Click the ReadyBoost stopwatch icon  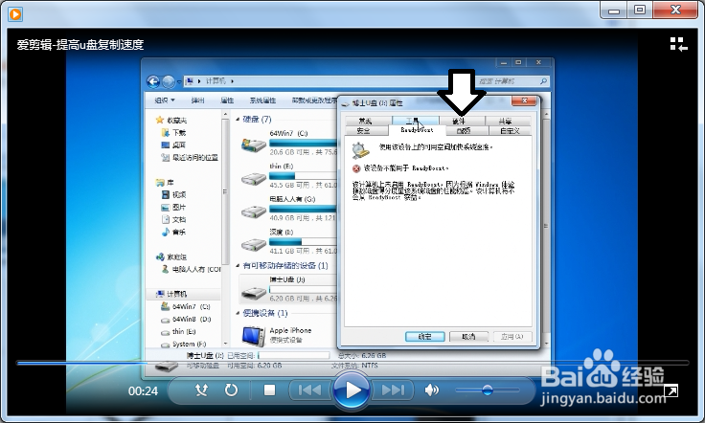[360, 150]
